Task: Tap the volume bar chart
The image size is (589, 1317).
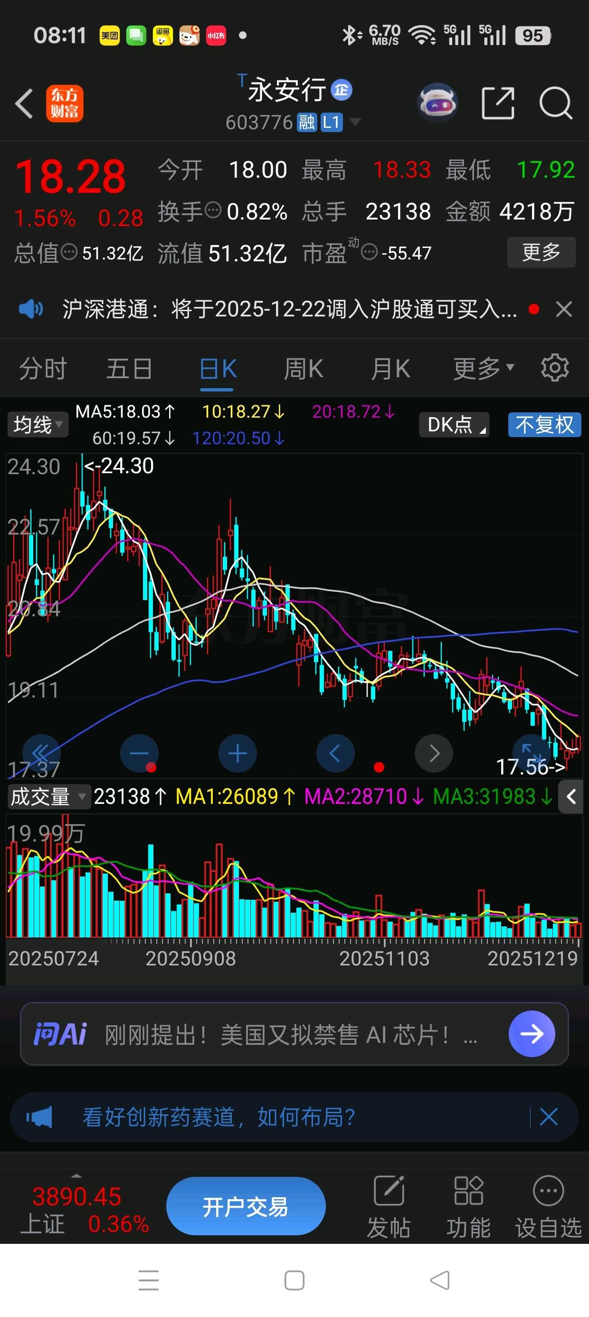Action: coord(294,876)
